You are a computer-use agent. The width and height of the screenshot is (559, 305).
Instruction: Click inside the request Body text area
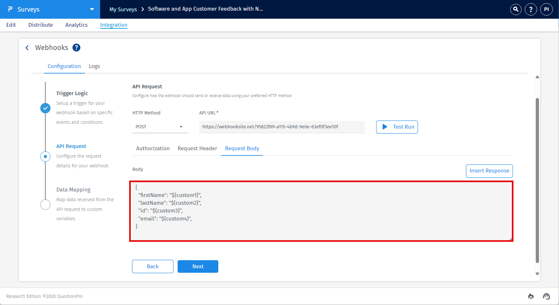point(321,211)
